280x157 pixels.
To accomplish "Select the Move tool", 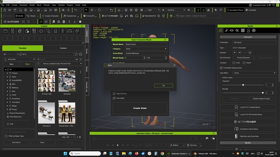I will 92,10.
